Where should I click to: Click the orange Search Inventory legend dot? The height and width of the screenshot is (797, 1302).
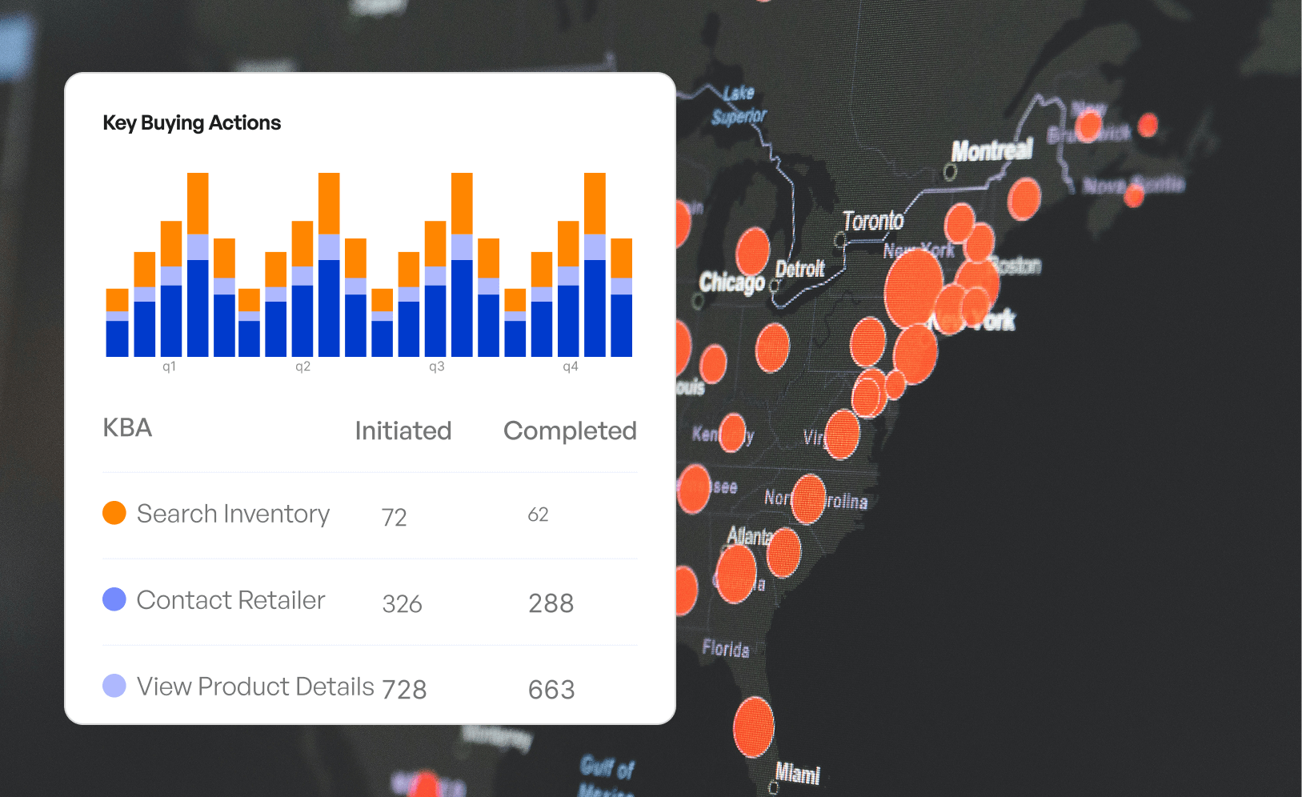tap(114, 513)
